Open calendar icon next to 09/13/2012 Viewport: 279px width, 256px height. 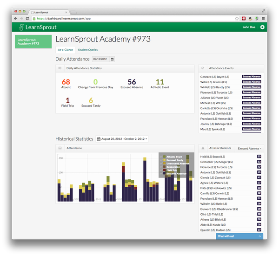click(x=112, y=59)
